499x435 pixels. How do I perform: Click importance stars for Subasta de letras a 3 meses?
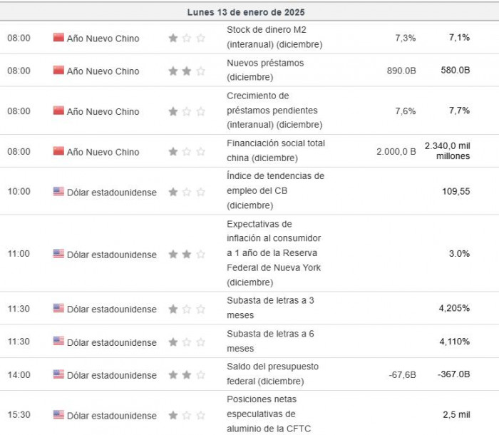pyautogui.click(x=187, y=309)
